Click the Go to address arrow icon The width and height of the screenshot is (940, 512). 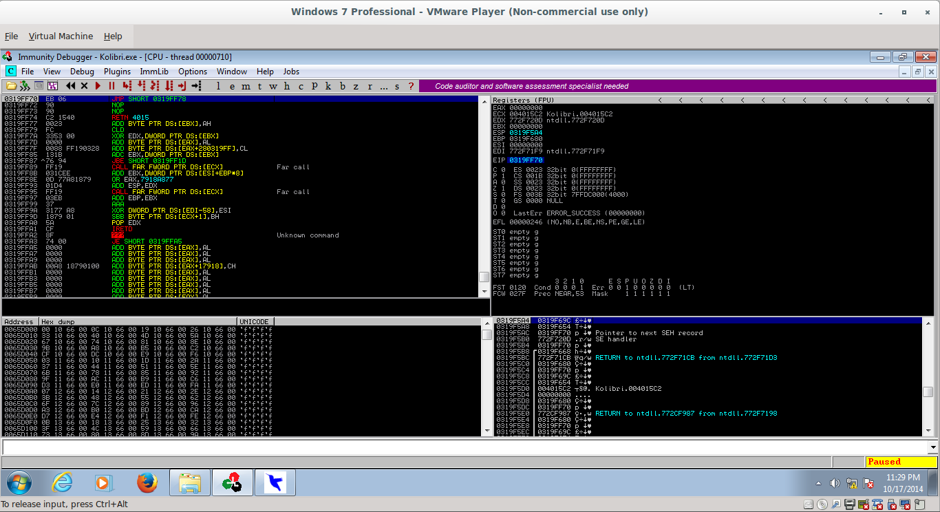(196, 86)
